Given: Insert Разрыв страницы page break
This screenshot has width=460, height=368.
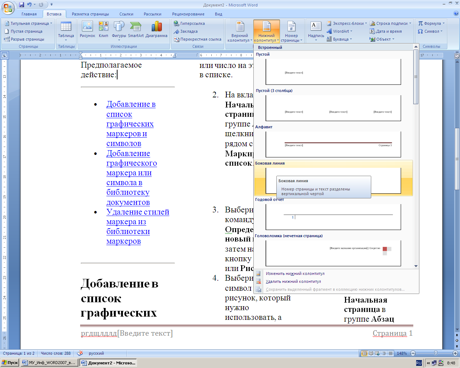Looking at the screenshot, I should (24, 39).
